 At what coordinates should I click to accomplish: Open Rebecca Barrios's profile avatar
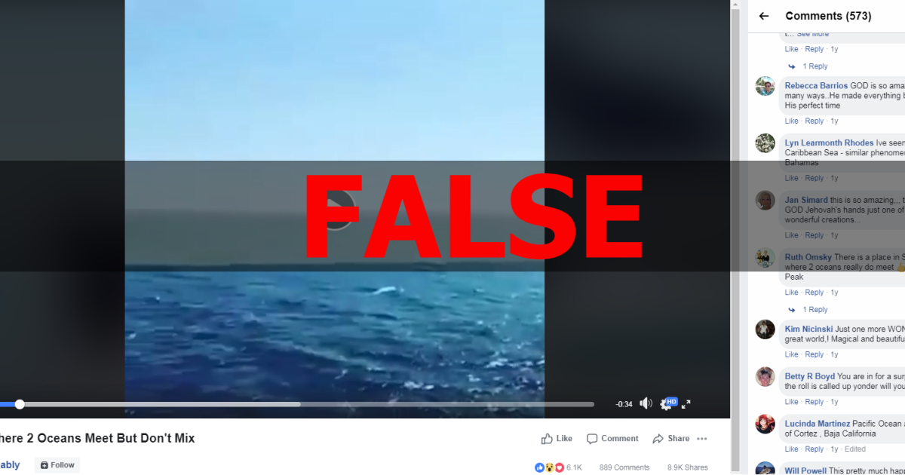(765, 86)
